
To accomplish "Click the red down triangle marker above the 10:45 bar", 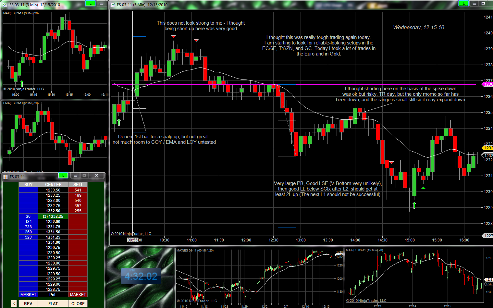I will [173, 37].
